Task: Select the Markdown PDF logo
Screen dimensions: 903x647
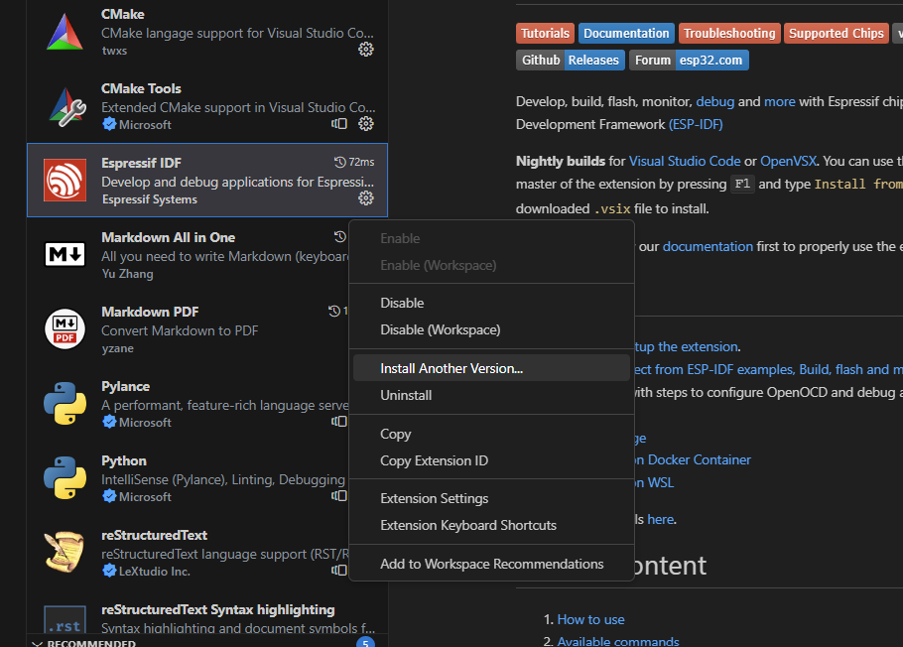Action: tap(65, 329)
